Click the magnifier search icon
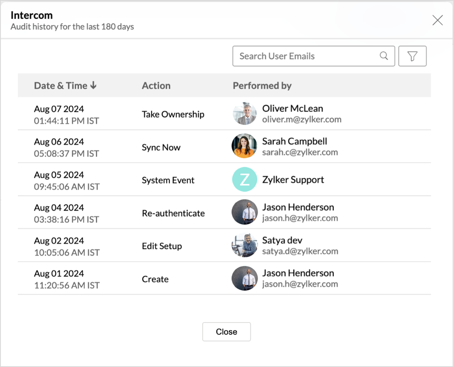This screenshot has height=367, width=454. click(x=384, y=56)
